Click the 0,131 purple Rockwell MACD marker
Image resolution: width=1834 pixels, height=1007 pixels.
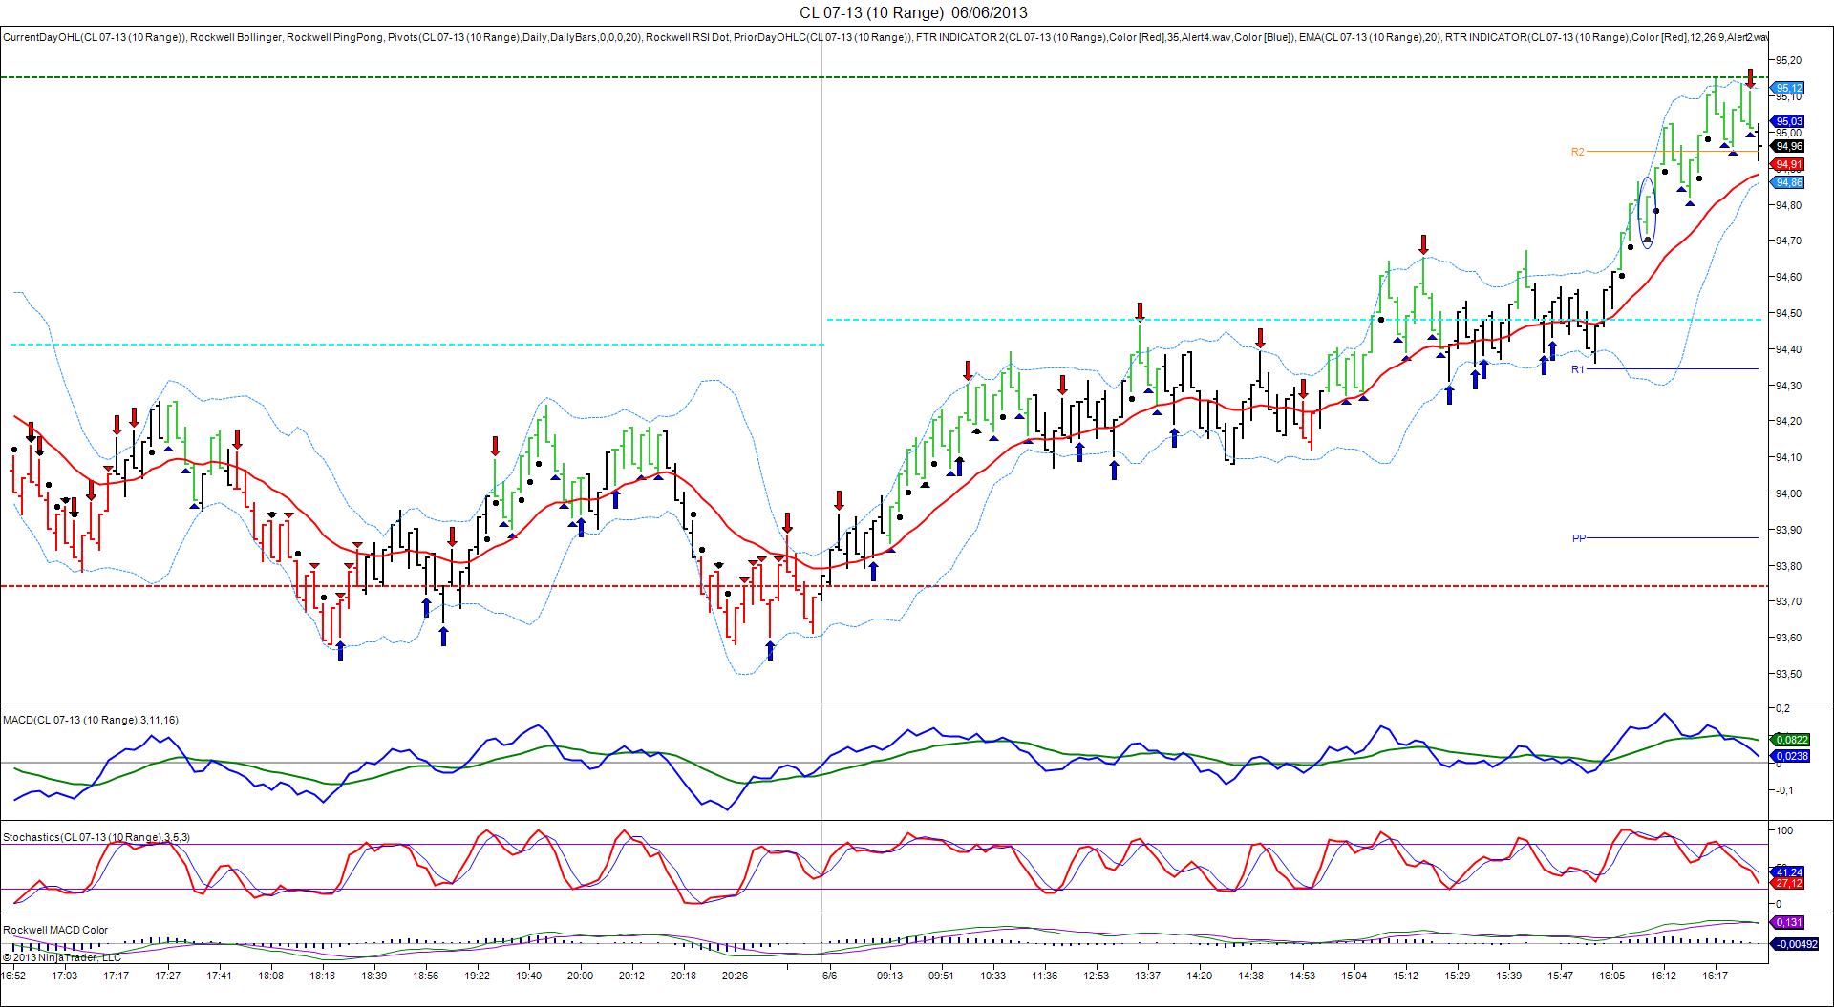click(x=1788, y=922)
